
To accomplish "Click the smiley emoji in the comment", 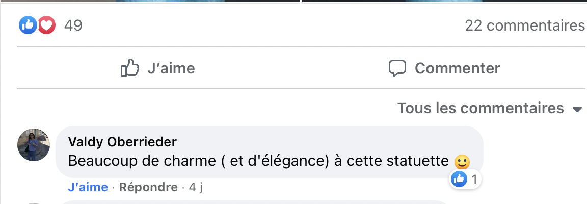I will [x=462, y=162].
